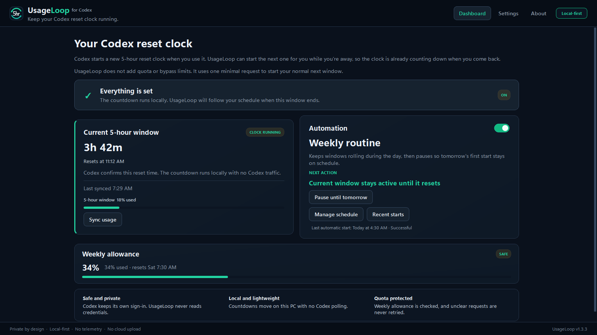Click the CLOCK RUNNING badge
The height and width of the screenshot is (335, 597).
click(265, 132)
